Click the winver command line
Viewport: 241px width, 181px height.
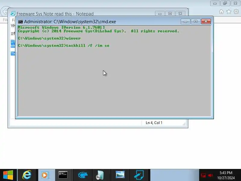pos(49,38)
